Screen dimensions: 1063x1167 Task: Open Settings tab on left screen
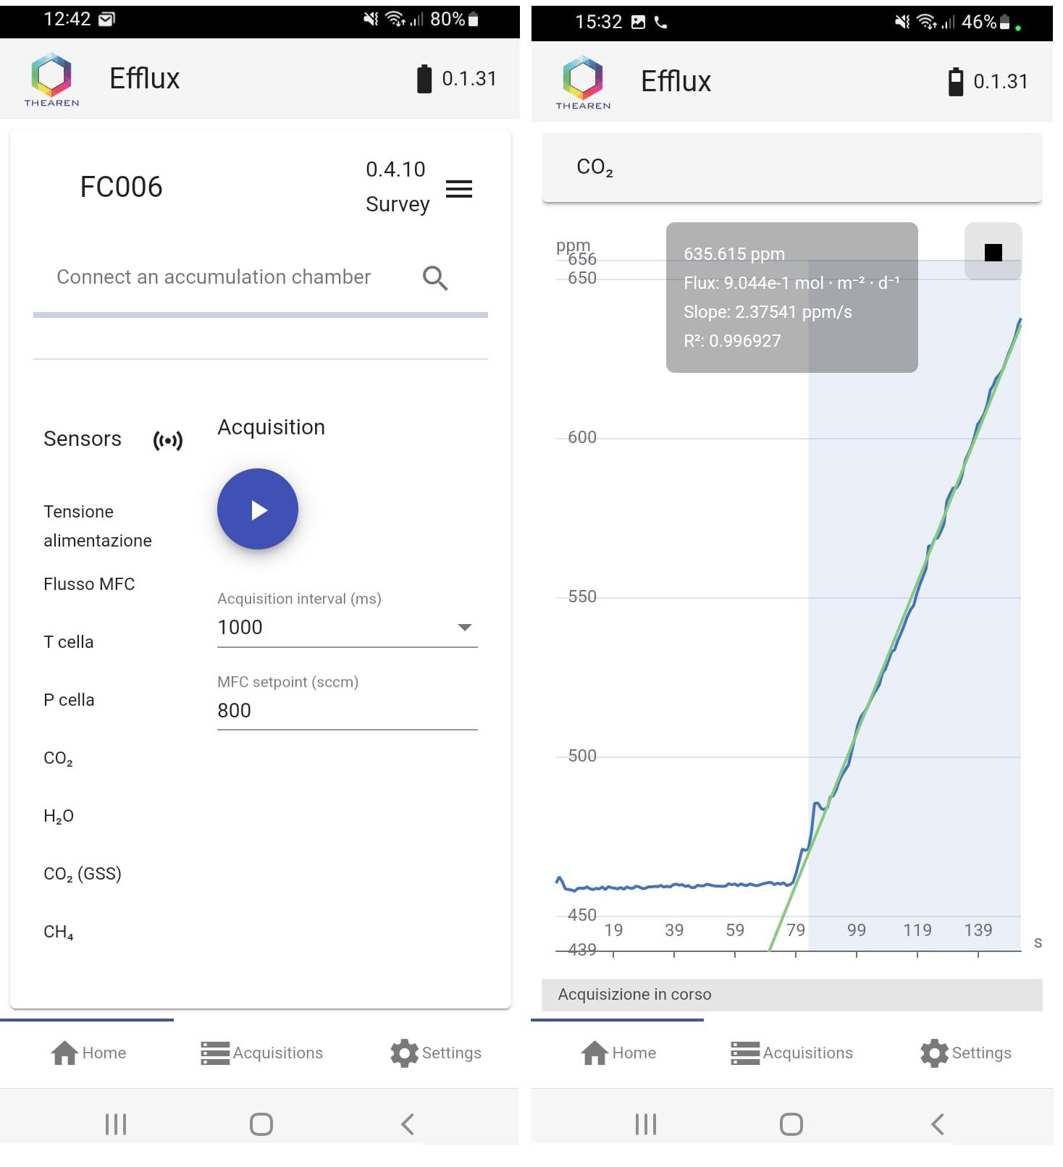coord(436,1053)
